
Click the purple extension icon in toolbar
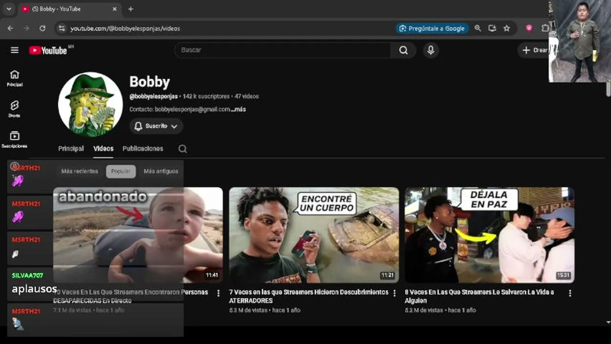click(x=529, y=28)
